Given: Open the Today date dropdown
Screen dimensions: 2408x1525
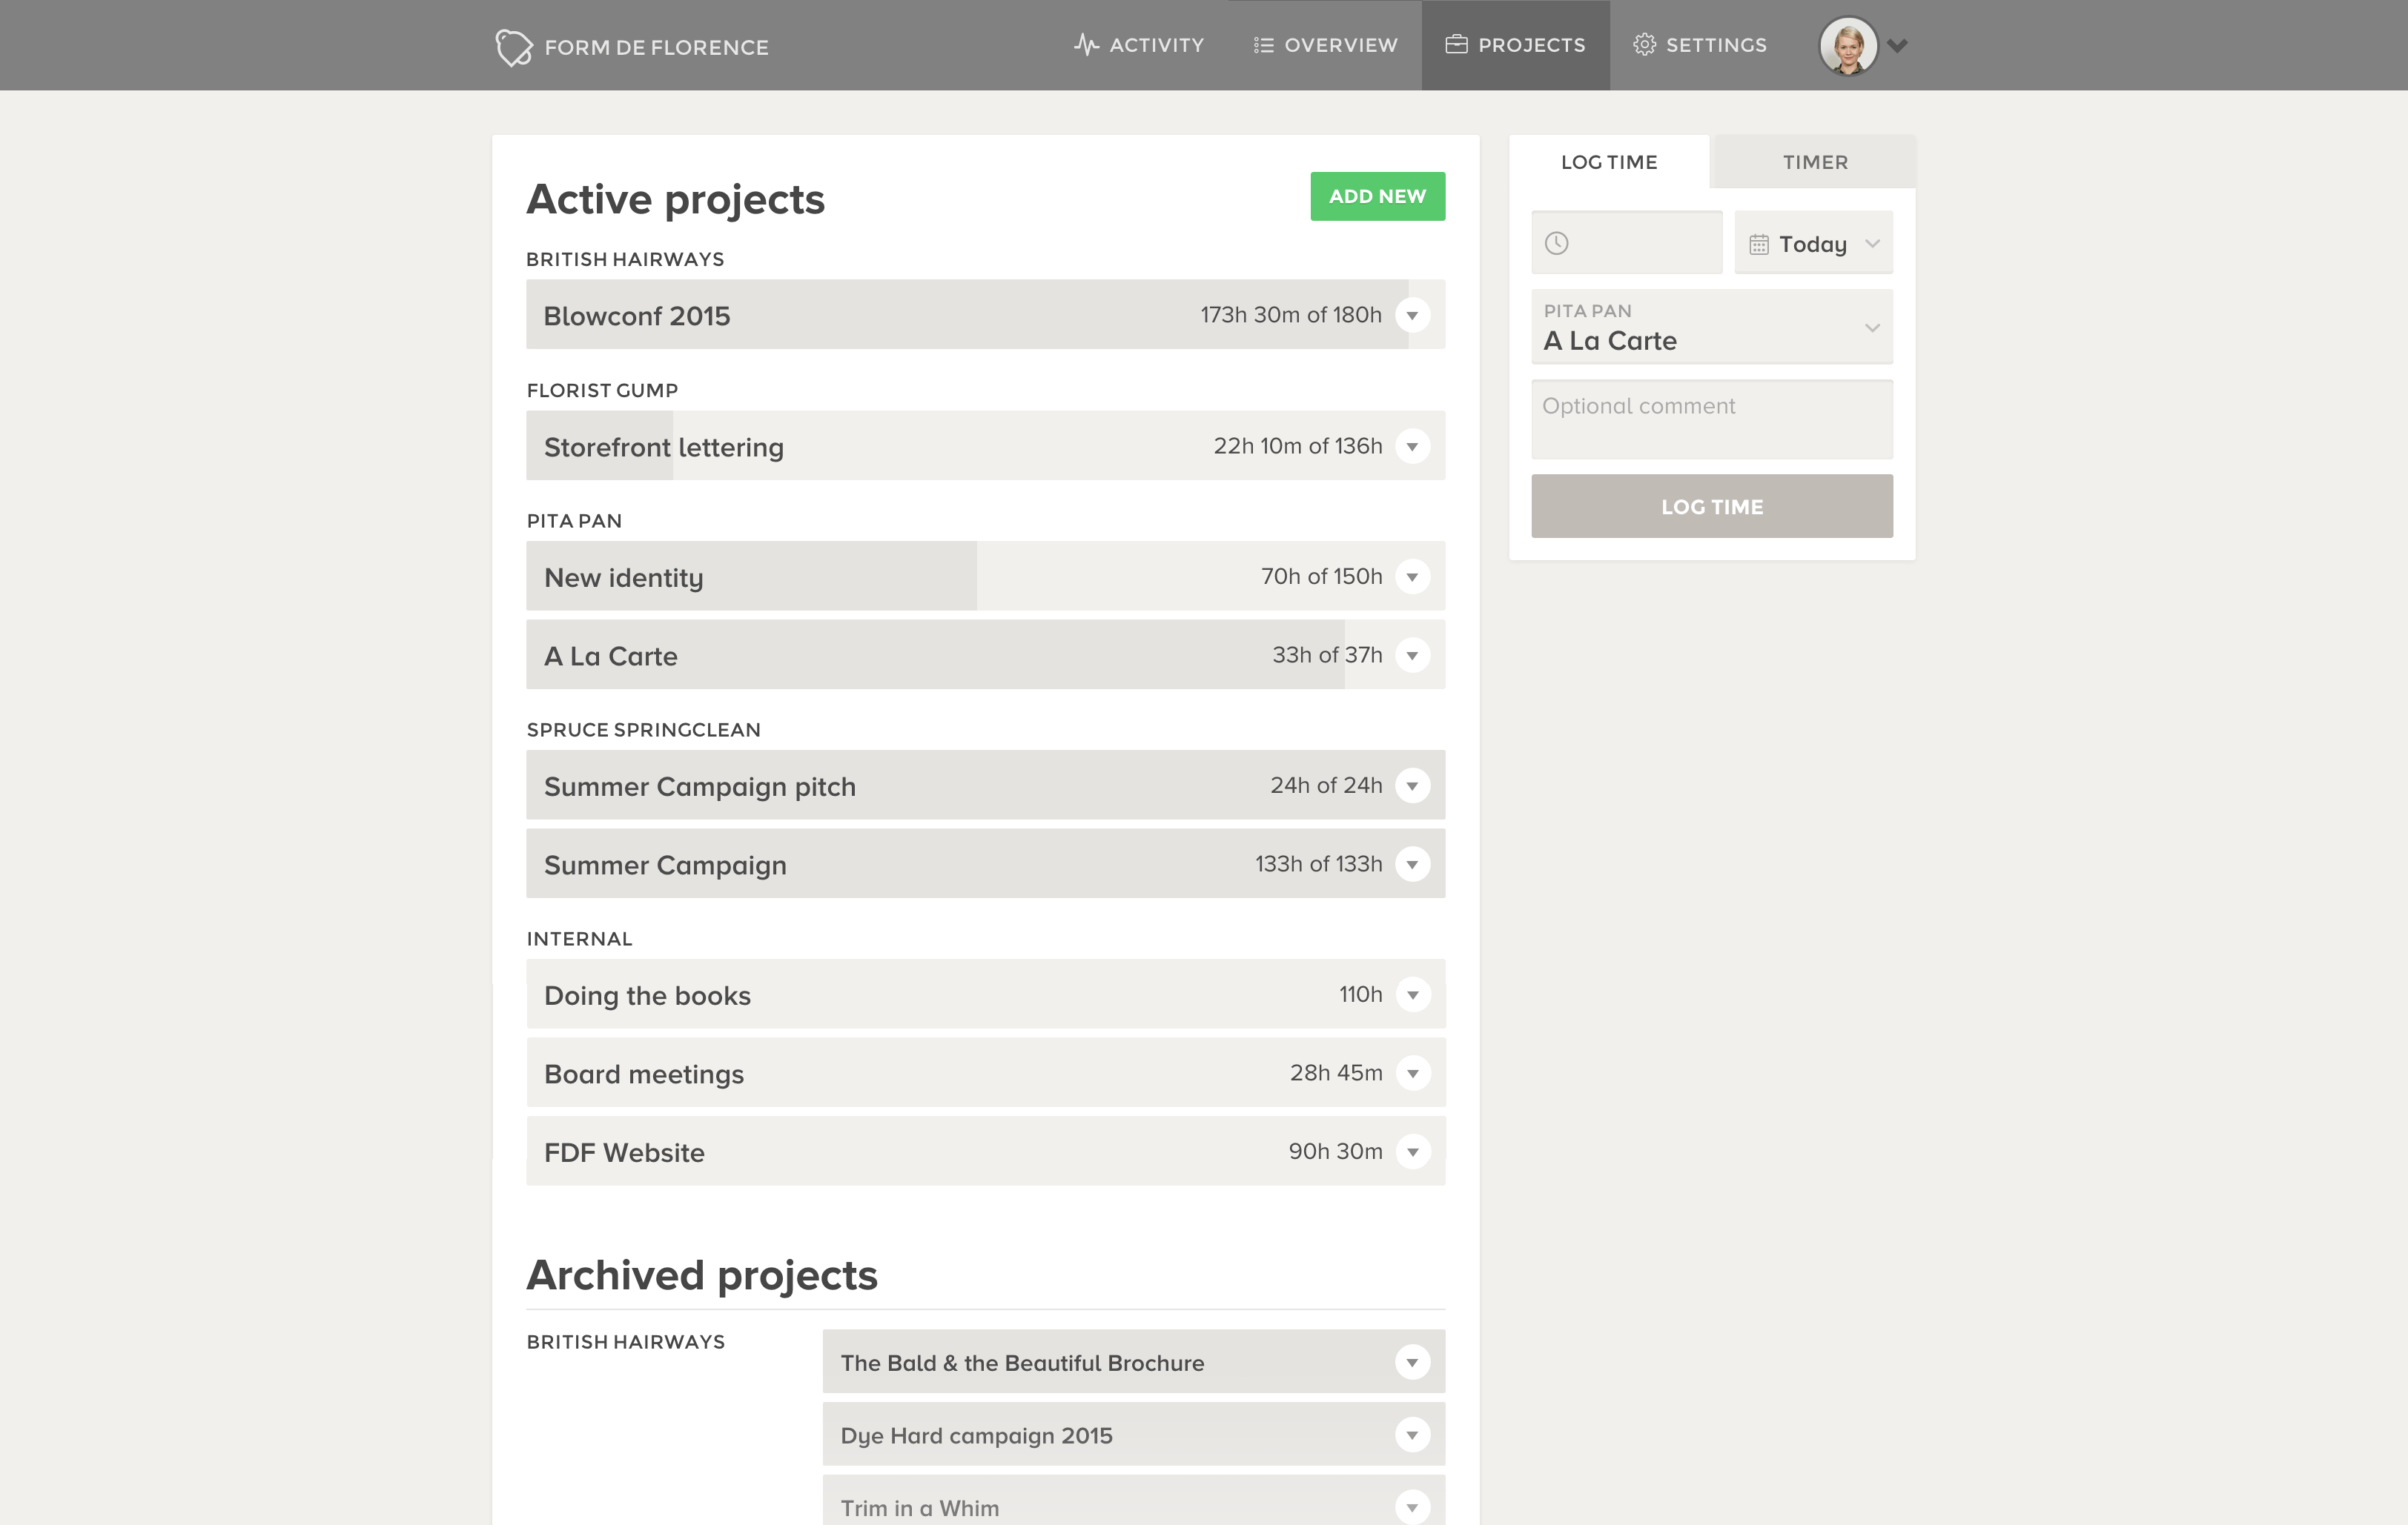Looking at the screenshot, I should [1813, 244].
